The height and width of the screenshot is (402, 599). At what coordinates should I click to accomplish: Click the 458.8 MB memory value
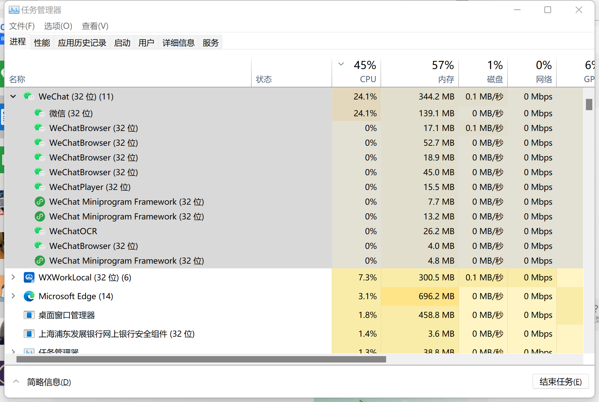(436, 315)
